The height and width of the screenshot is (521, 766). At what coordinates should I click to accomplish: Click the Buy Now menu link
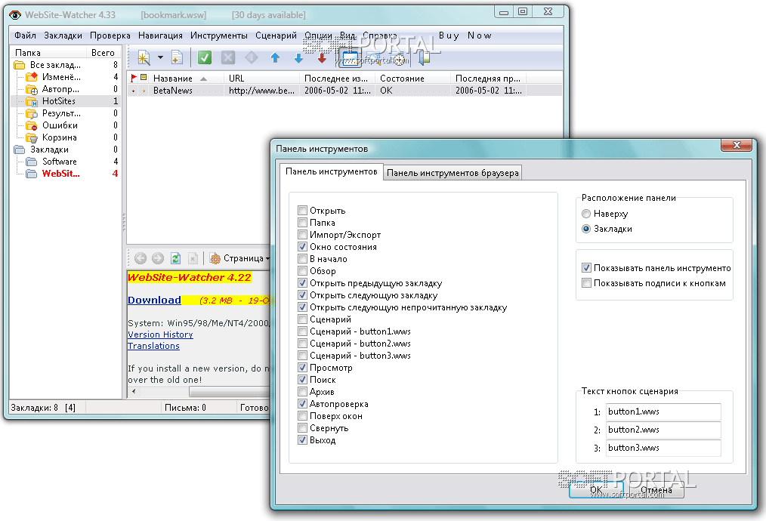click(465, 35)
